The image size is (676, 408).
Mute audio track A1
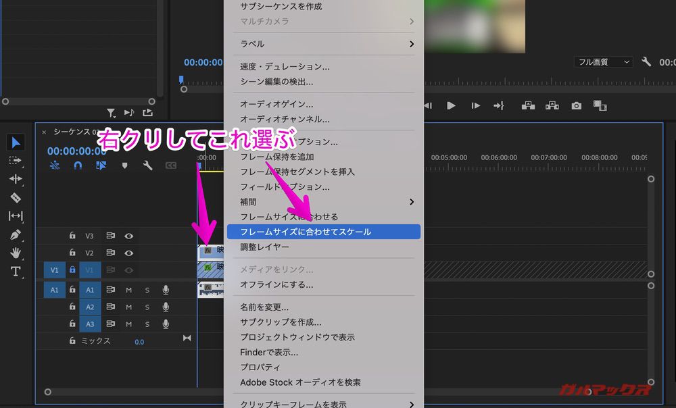tap(128, 290)
